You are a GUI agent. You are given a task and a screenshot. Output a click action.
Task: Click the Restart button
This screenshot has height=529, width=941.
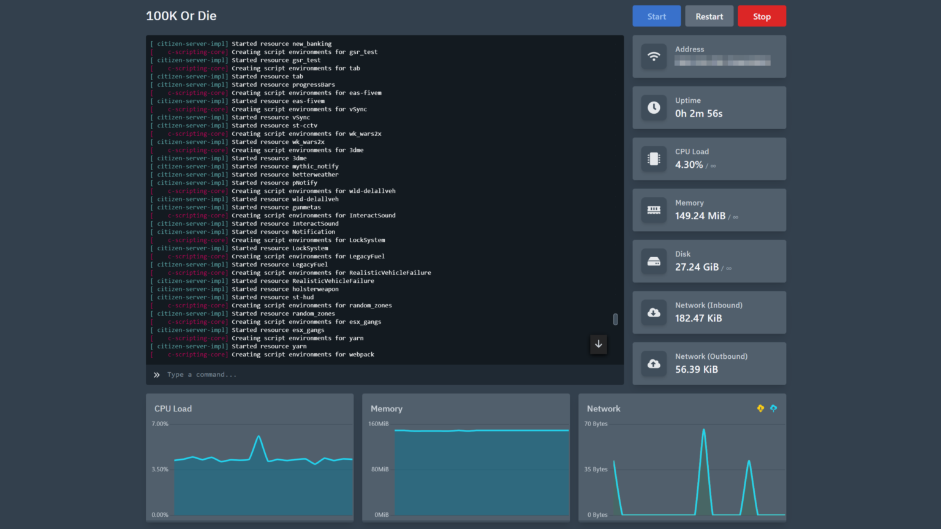(709, 16)
